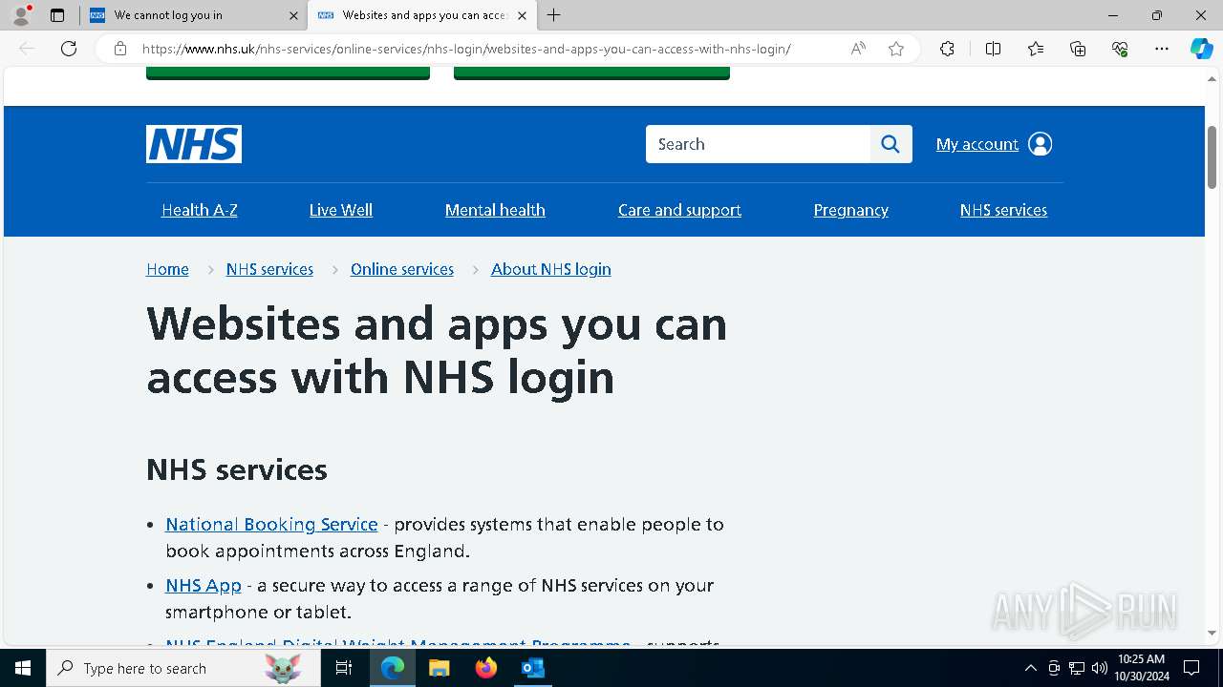The height and width of the screenshot is (687, 1223).
Task: Open the tab actions menu icon
Action: click(x=57, y=15)
